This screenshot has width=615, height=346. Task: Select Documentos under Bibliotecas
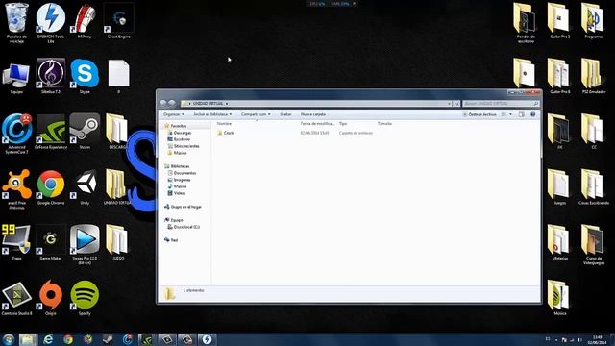click(182, 173)
